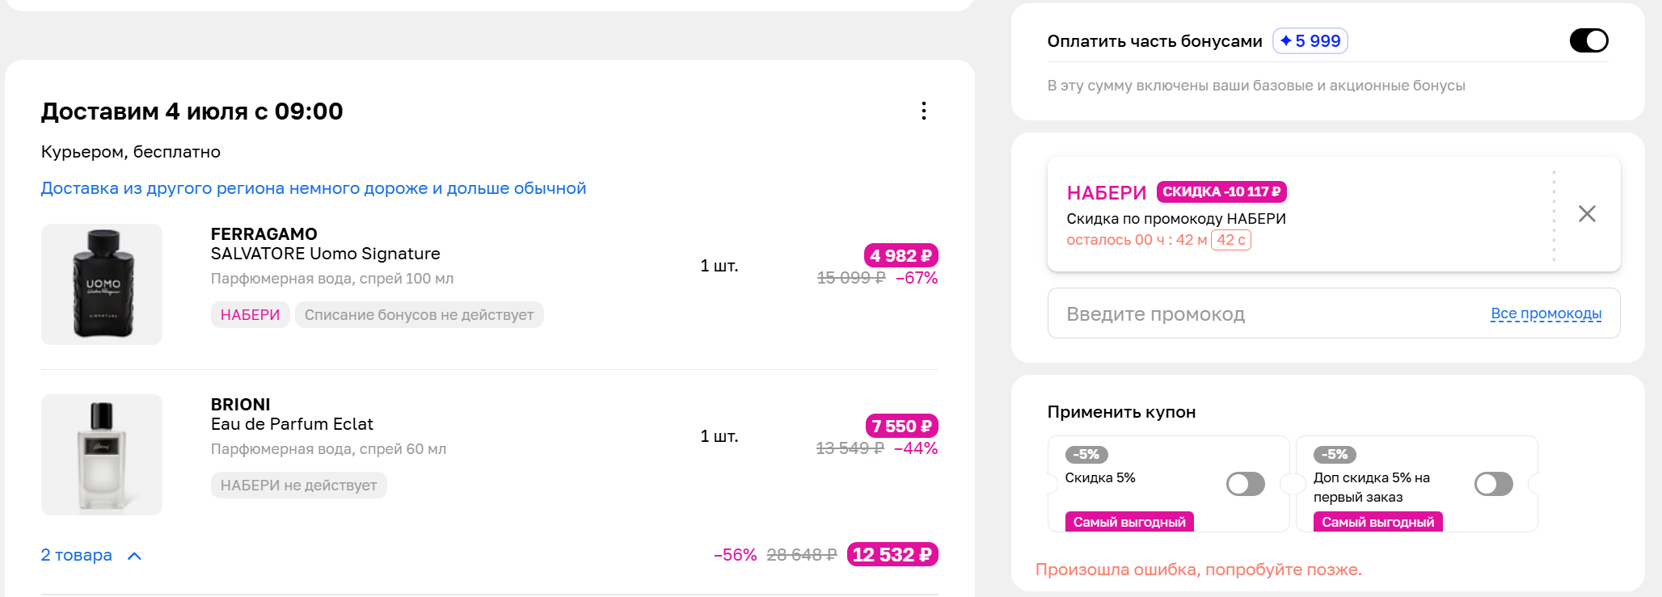1662x597 pixels.
Task: Open SALVATORE Uomo Signature product title
Action: pos(326,254)
